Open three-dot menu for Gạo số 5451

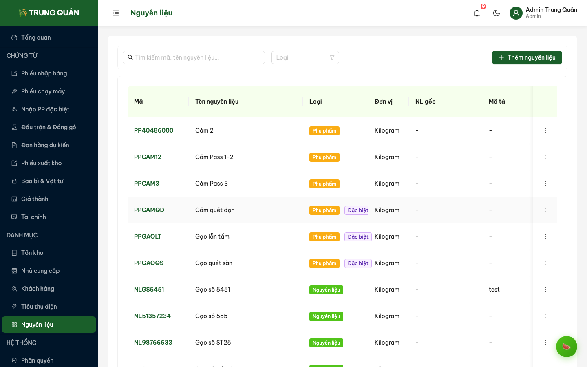(545, 290)
